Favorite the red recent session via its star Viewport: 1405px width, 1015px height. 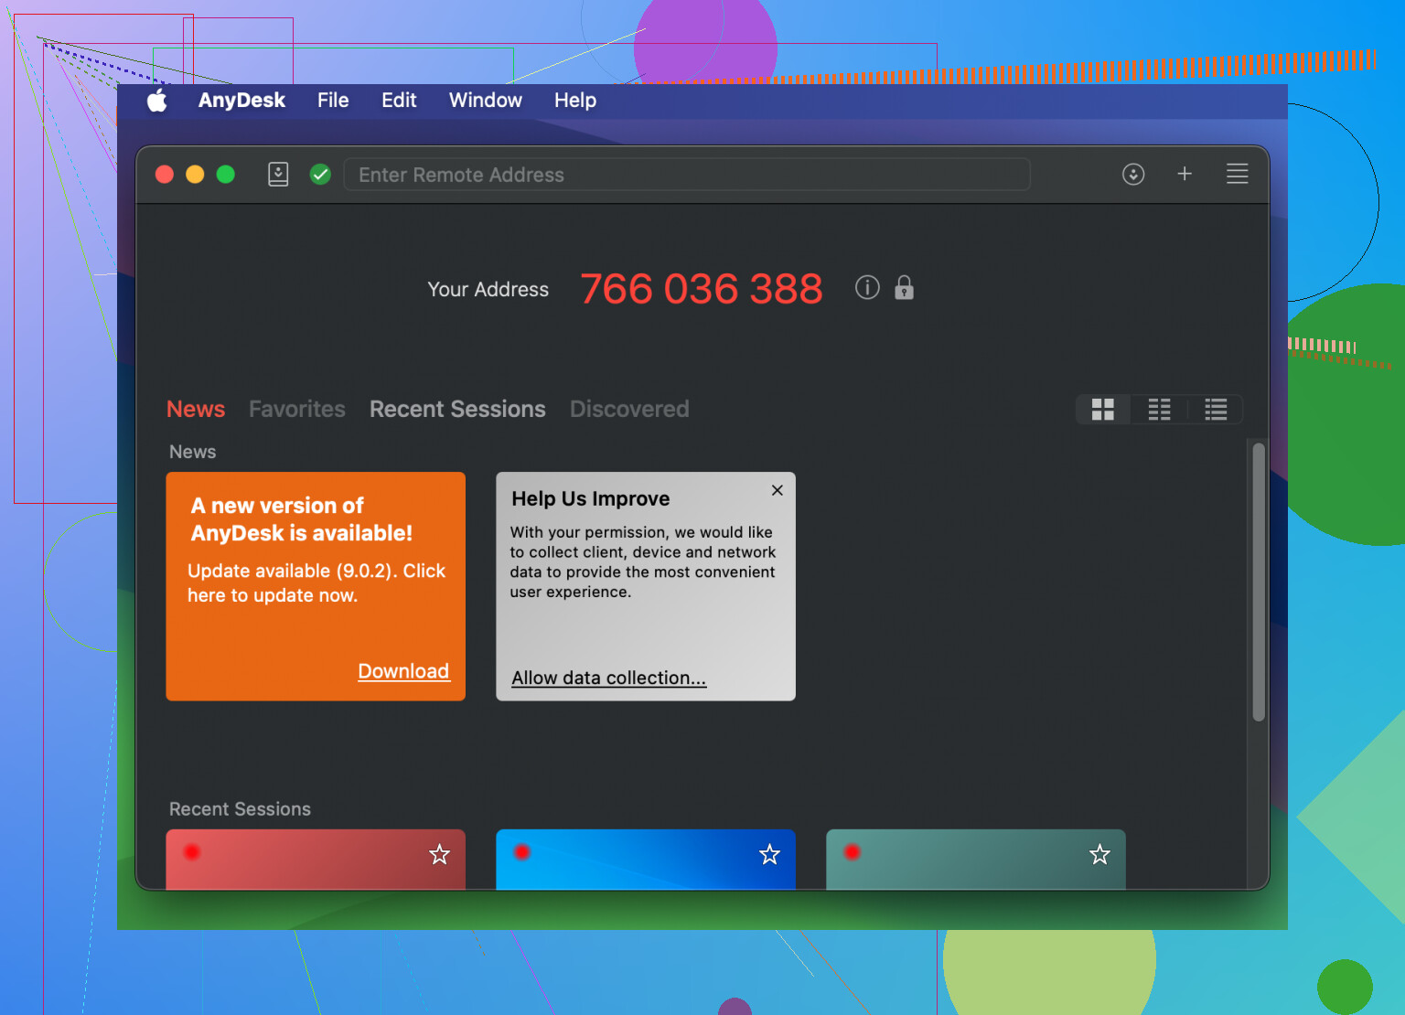coord(439,855)
